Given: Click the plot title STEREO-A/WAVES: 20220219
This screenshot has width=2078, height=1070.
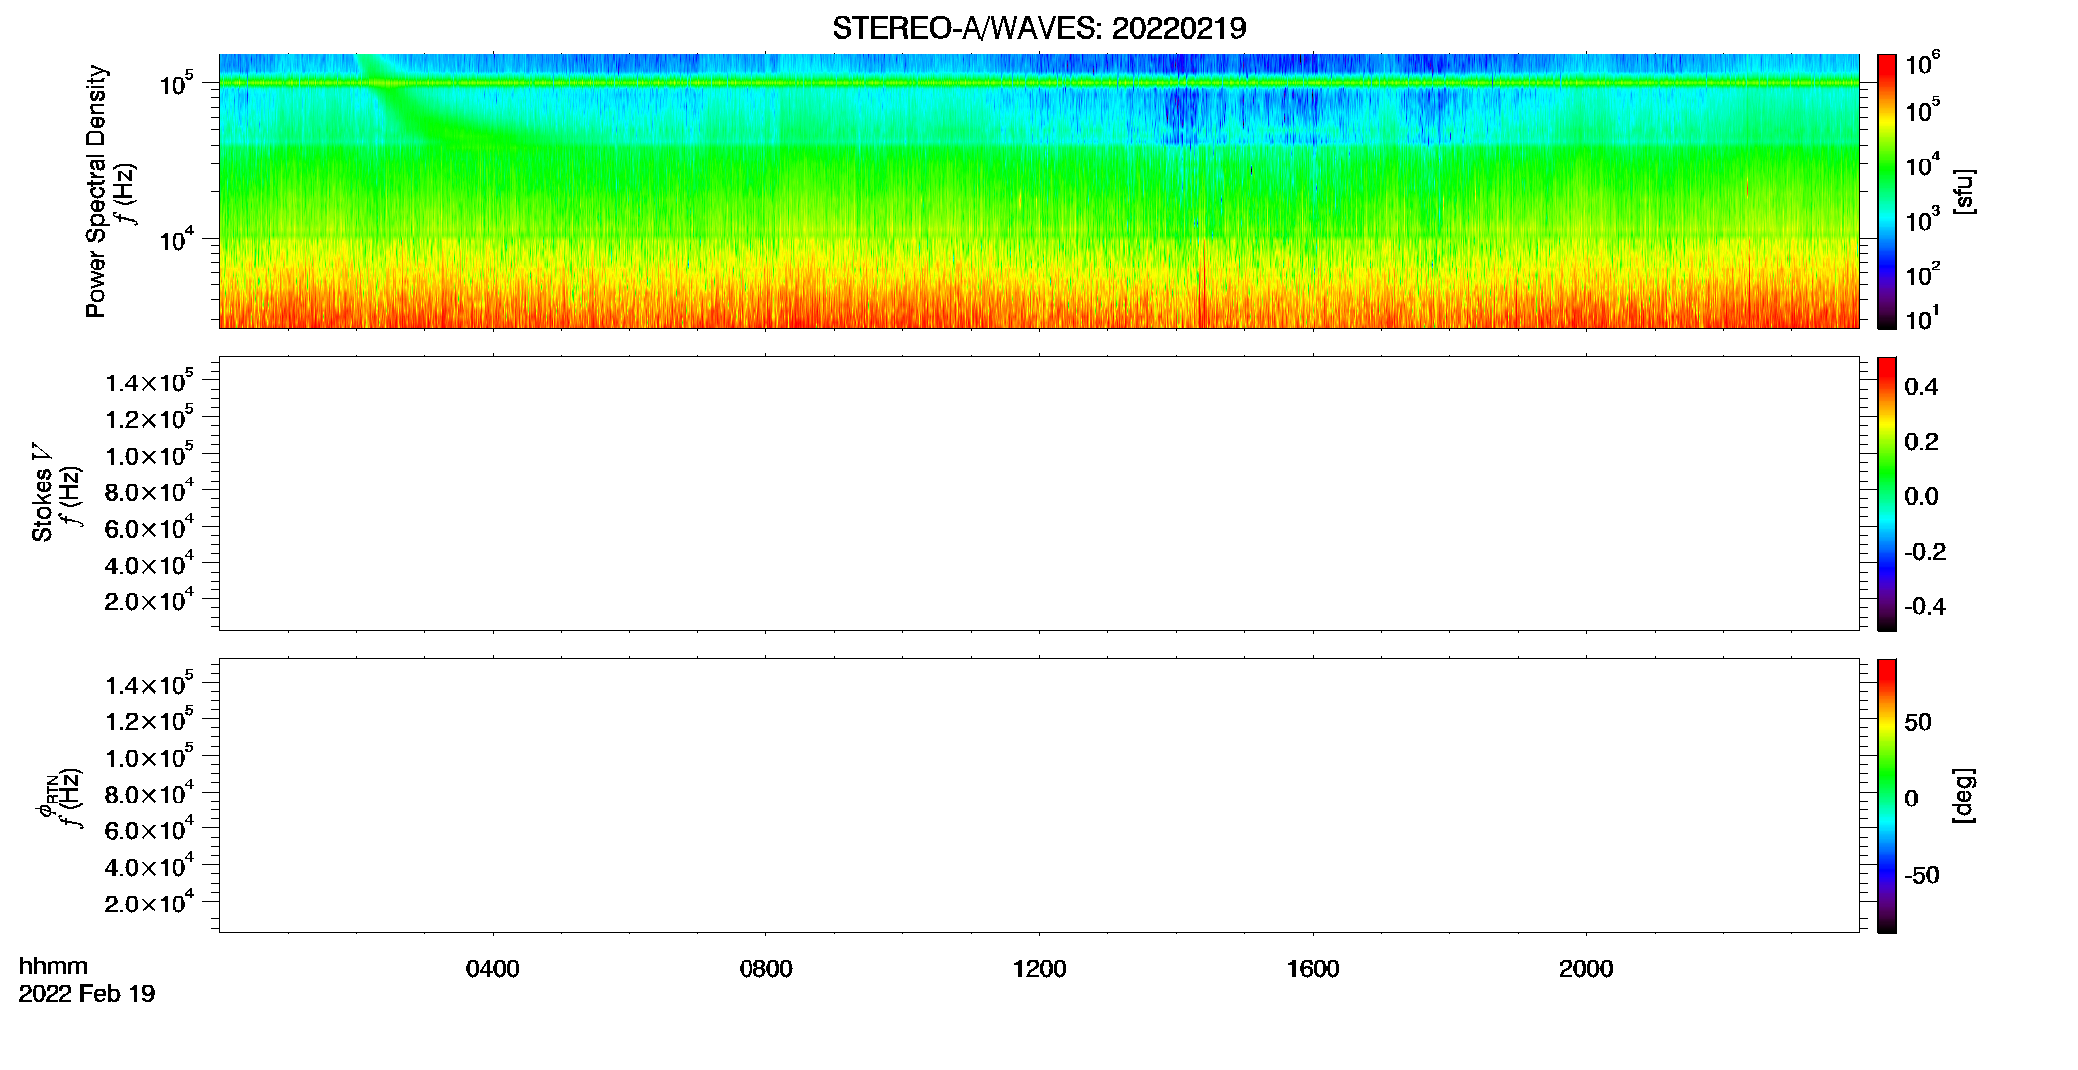Looking at the screenshot, I should [x=1039, y=28].
